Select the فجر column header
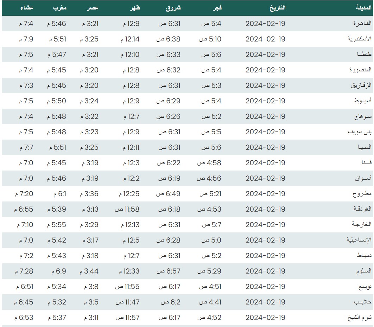 [216, 8]
